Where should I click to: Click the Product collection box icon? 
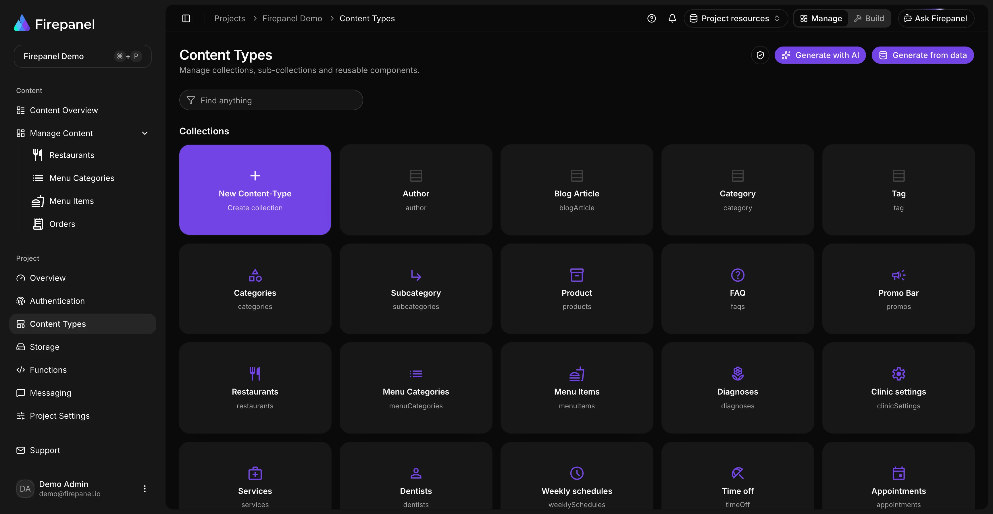pyautogui.click(x=577, y=275)
